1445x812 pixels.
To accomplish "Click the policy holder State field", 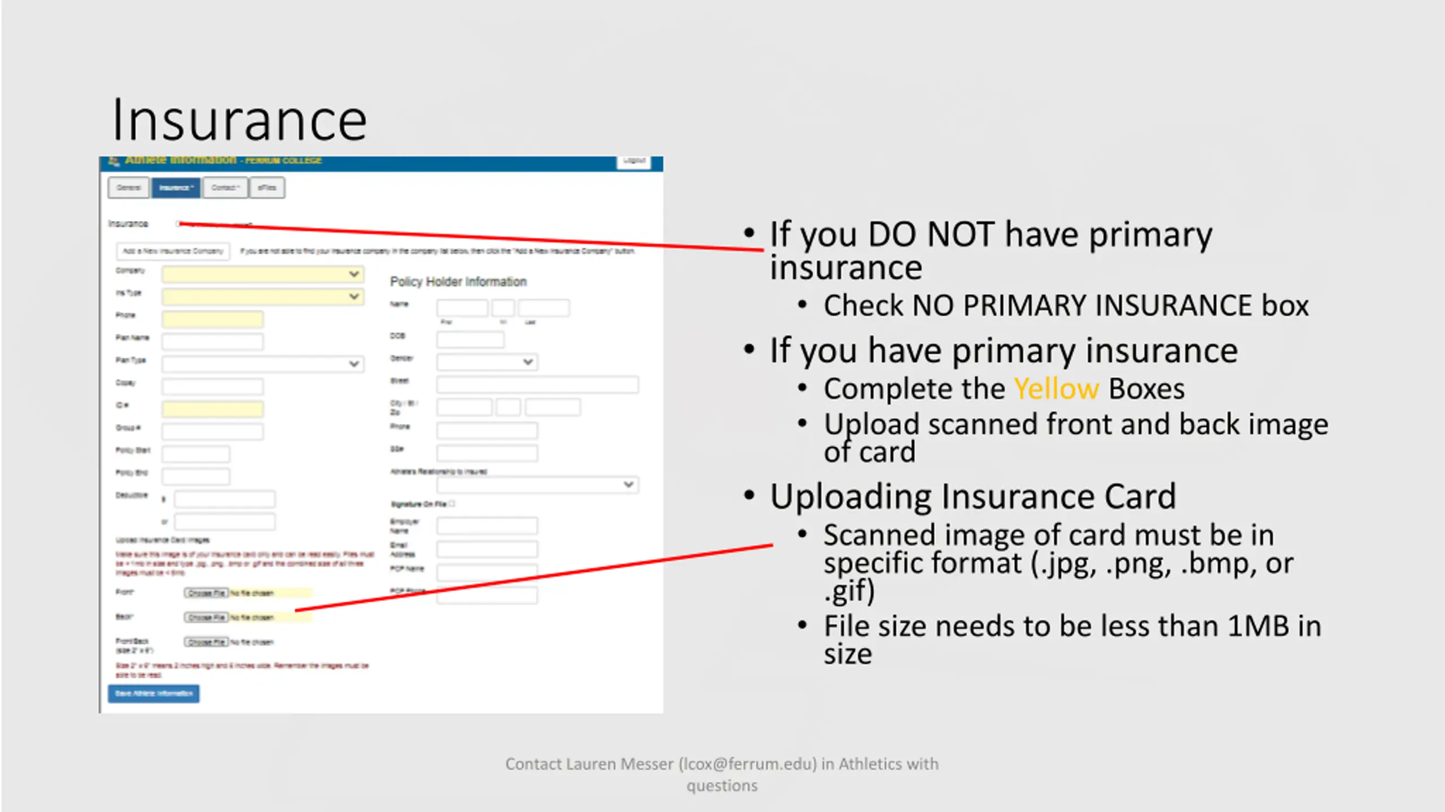I will click(508, 407).
